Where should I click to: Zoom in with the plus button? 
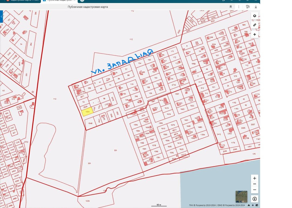(x=254, y=178)
